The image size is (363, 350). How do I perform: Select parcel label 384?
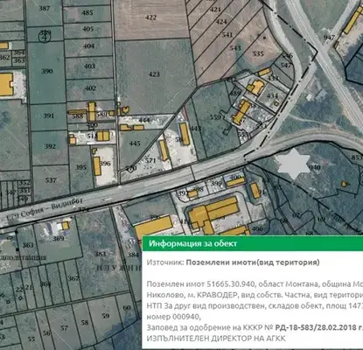click(133, 255)
